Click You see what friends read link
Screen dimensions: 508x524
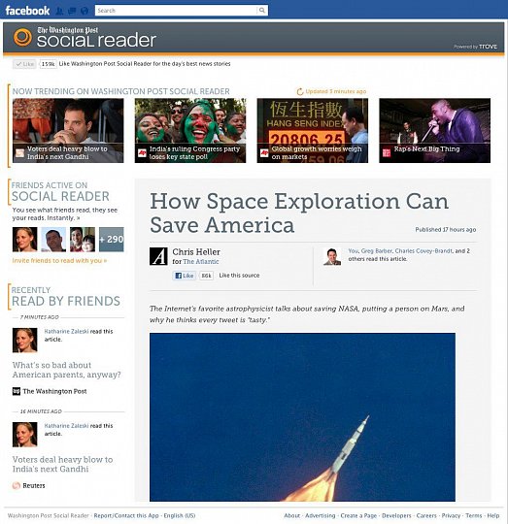[x=65, y=213]
